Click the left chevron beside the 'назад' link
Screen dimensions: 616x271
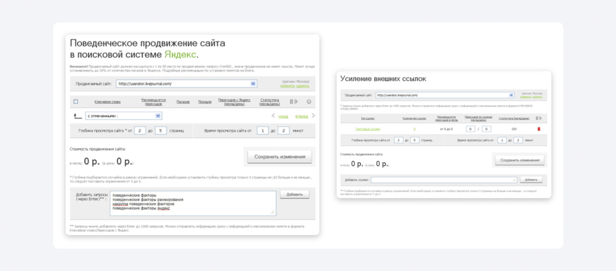[x=273, y=116]
